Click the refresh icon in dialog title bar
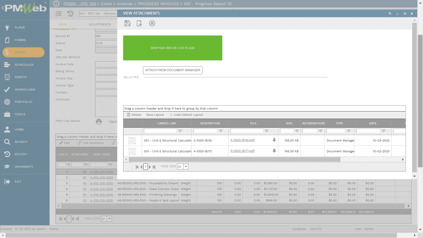The width and height of the screenshot is (423, 238). point(390,14)
